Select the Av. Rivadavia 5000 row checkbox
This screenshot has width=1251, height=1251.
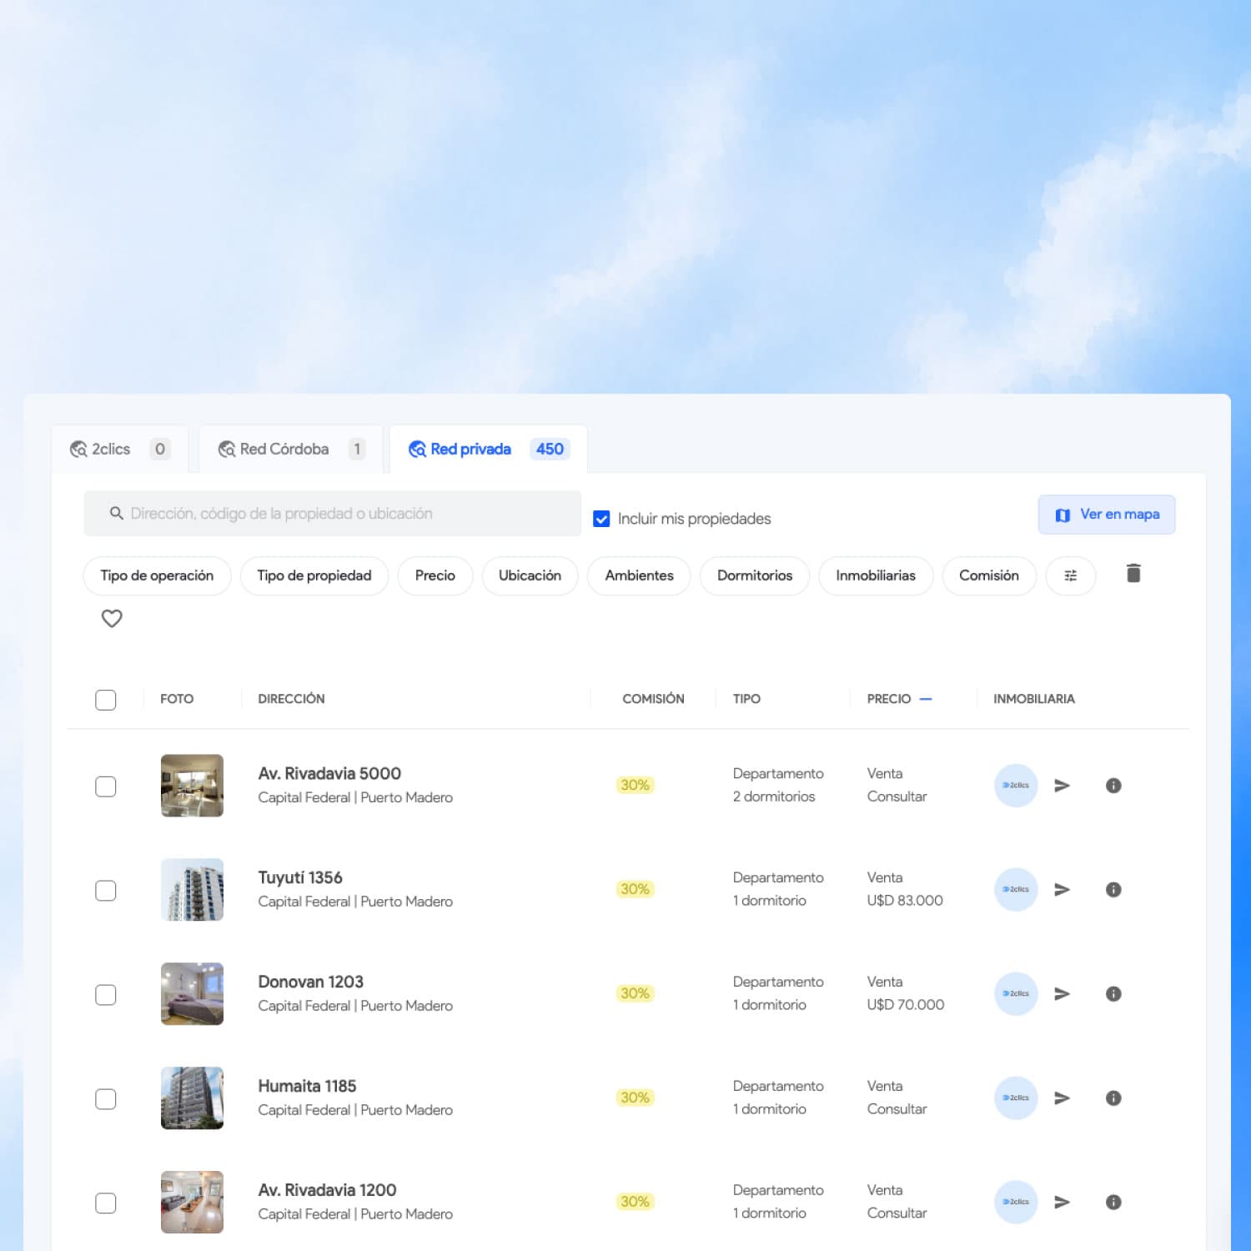tap(106, 786)
